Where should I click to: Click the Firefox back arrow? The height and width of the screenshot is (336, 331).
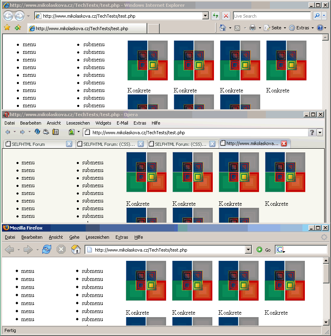coord(9,250)
